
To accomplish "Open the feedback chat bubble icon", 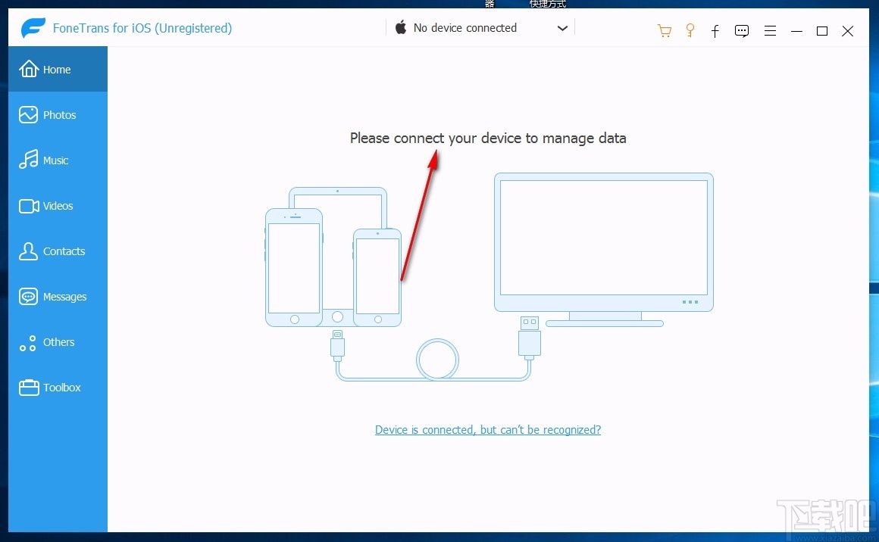I will (741, 31).
